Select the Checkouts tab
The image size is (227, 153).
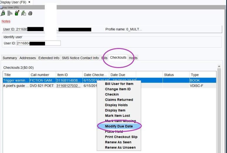(118, 58)
